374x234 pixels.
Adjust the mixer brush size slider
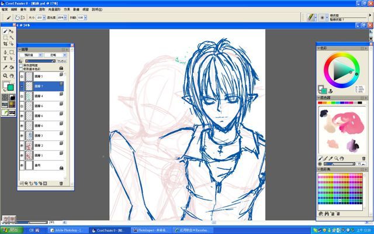pyautogui.click(x=340, y=164)
